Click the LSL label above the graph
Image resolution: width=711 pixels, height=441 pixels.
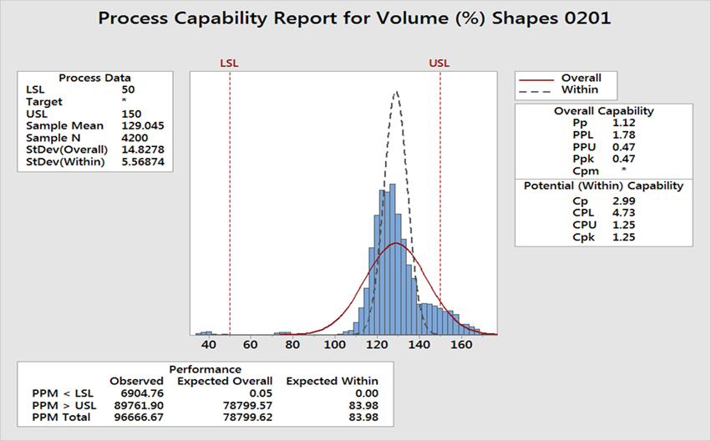click(228, 63)
